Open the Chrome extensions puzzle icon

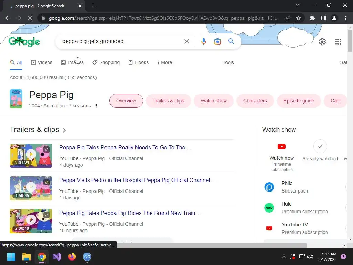(x=312, y=18)
